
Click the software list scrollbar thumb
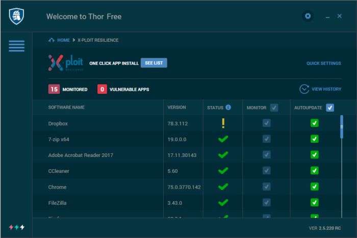pyautogui.click(x=342, y=127)
